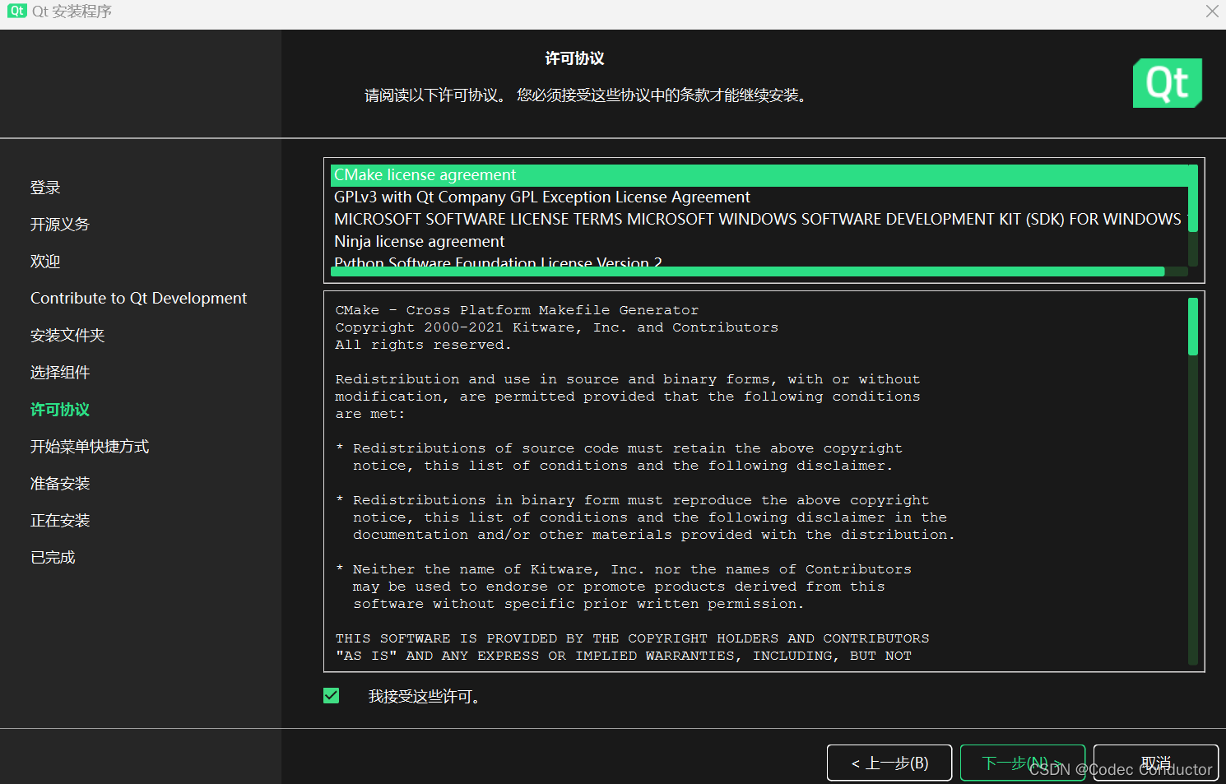Click the 我接受这些许可 label text
Viewport: 1226px width, 784px height.
click(x=424, y=697)
